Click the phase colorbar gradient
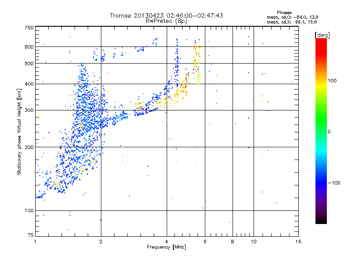Image resolution: width=351 pixels, height=263 pixels. [321, 131]
